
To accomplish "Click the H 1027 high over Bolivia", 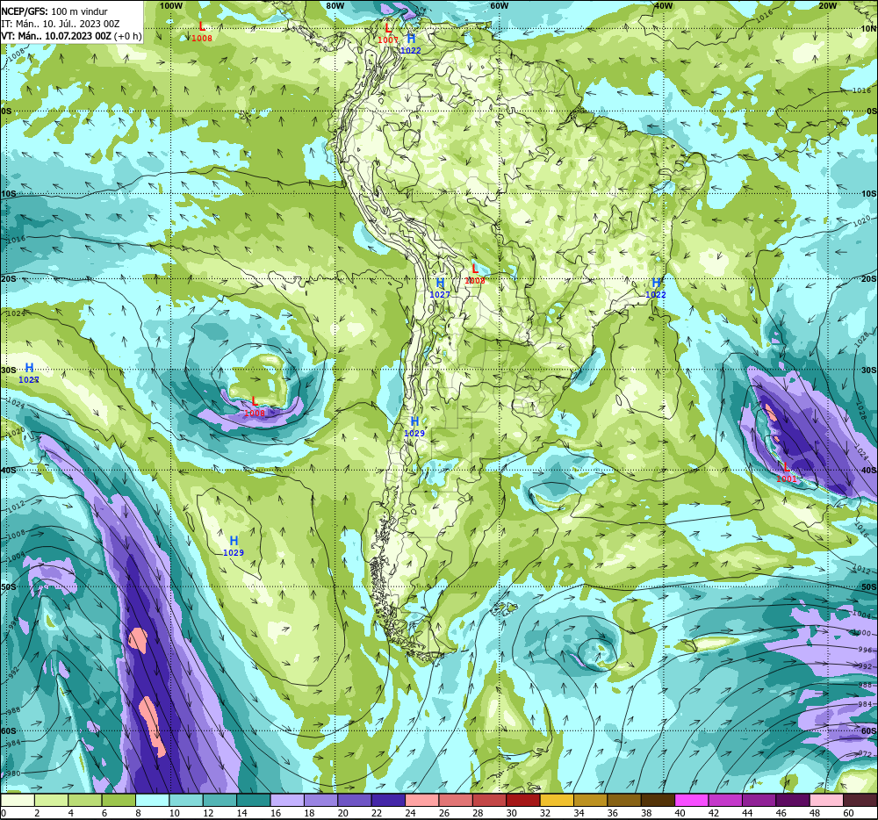I will [440, 288].
